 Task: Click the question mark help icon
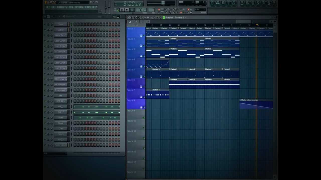pyautogui.click(x=274, y=3)
